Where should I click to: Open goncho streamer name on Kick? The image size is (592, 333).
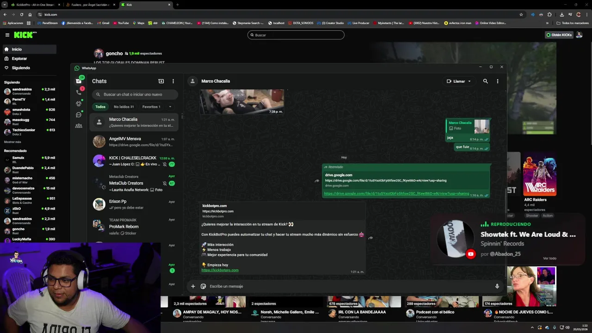coord(114,53)
